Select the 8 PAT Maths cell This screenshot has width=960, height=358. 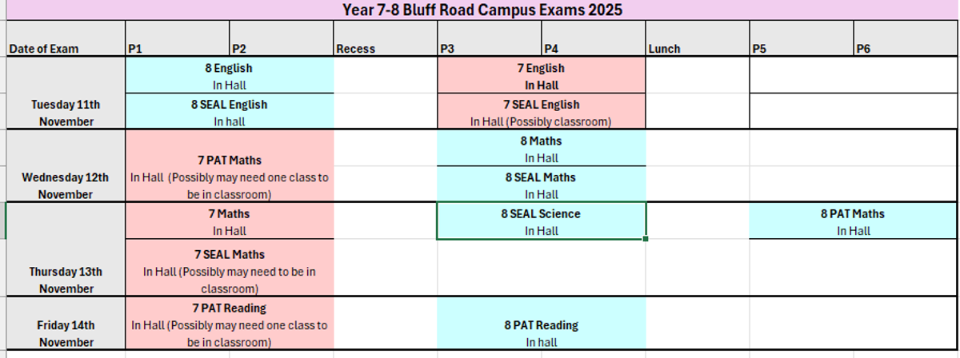click(853, 221)
